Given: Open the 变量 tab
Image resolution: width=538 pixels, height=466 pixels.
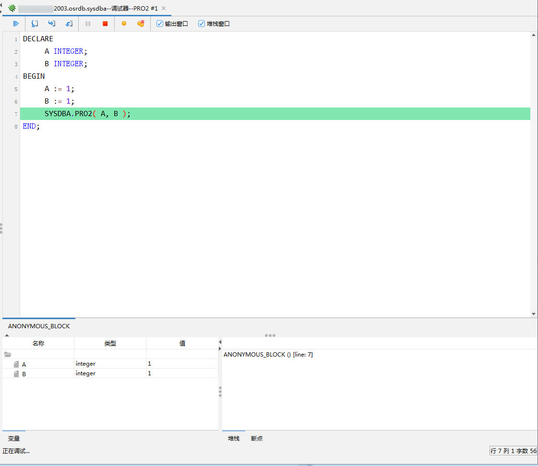Looking at the screenshot, I should point(14,438).
